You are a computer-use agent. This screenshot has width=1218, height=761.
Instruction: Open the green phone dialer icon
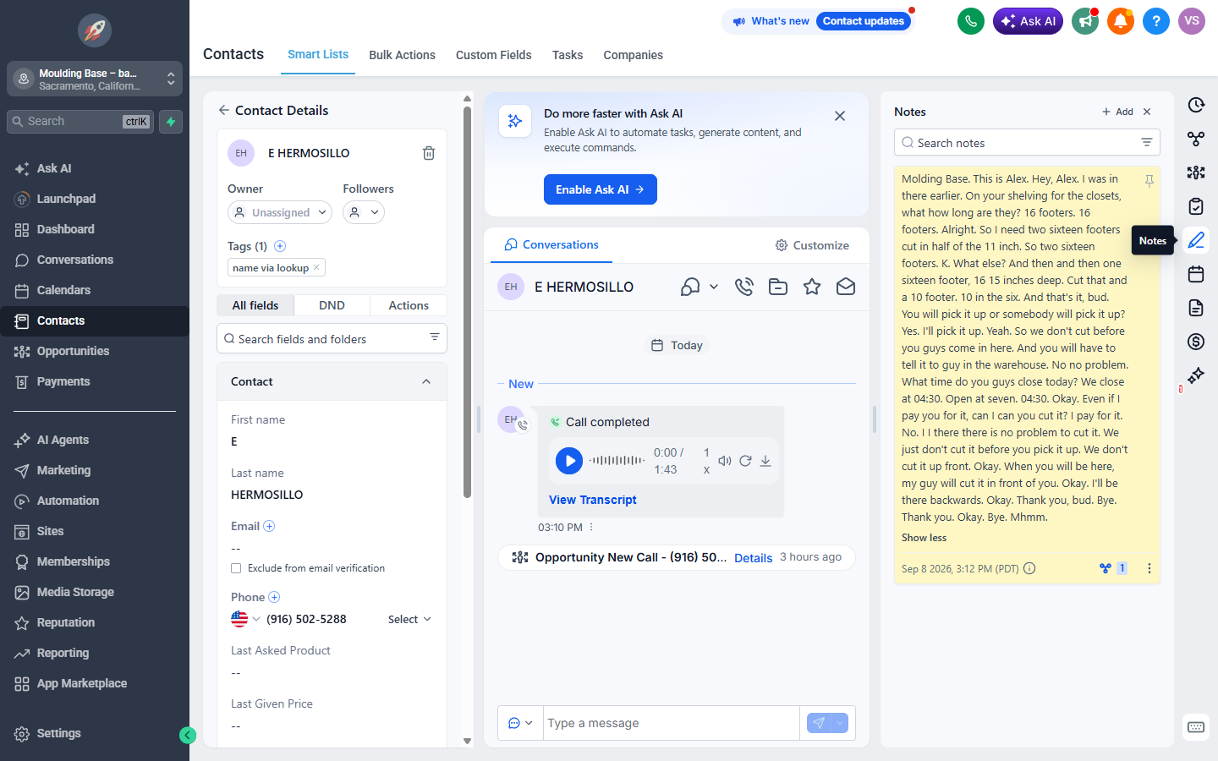[x=971, y=21]
